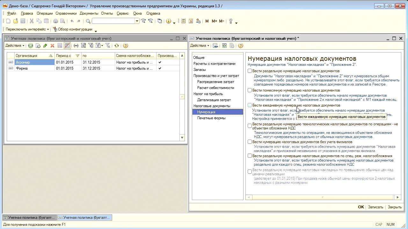Click the Записать button
Screen dimensions: 408x229
[x=375, y=207]
